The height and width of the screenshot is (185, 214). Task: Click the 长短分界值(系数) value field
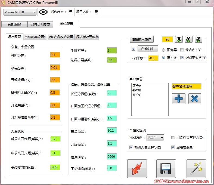(112, 93)
